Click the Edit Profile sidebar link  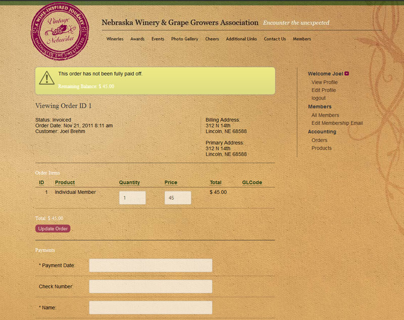[324, 90]
